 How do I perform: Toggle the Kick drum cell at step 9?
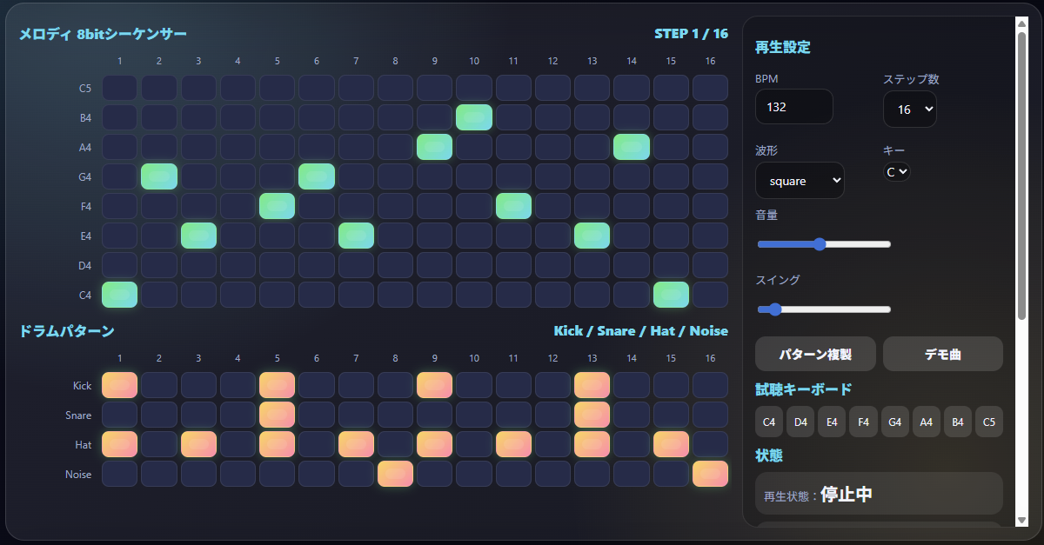click(434, 385)
